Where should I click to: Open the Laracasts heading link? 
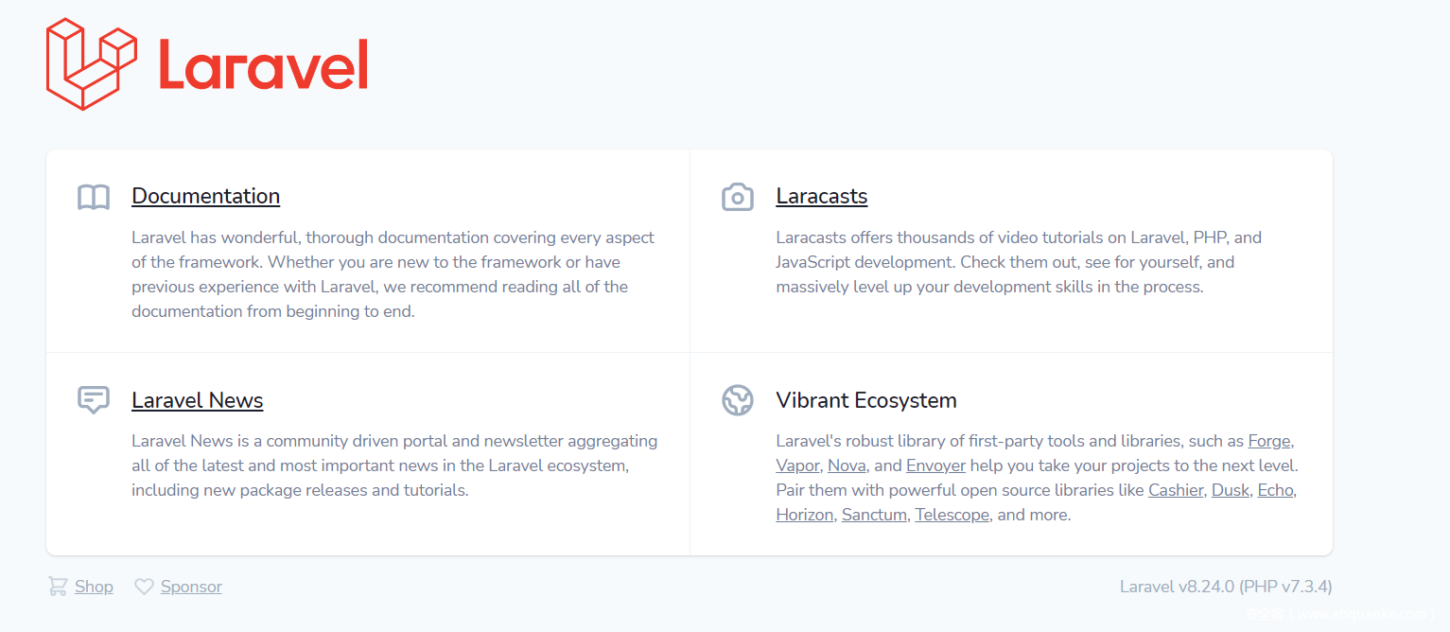821,196
